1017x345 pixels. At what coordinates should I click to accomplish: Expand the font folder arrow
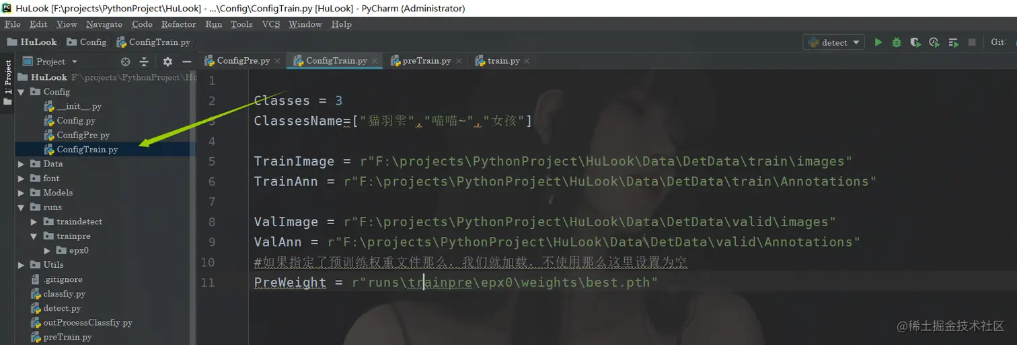(22, 179)
